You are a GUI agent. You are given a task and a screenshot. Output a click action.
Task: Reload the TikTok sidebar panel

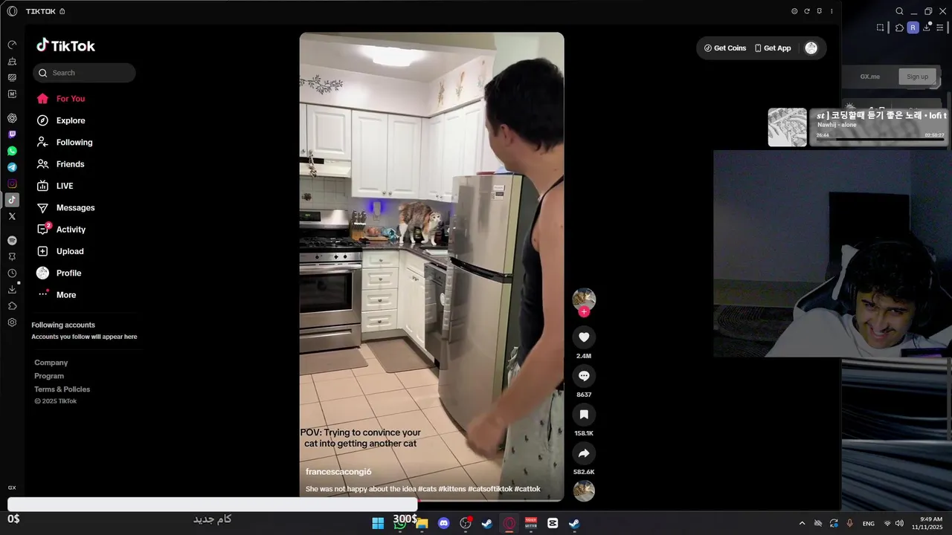click(x=806, y=11)
